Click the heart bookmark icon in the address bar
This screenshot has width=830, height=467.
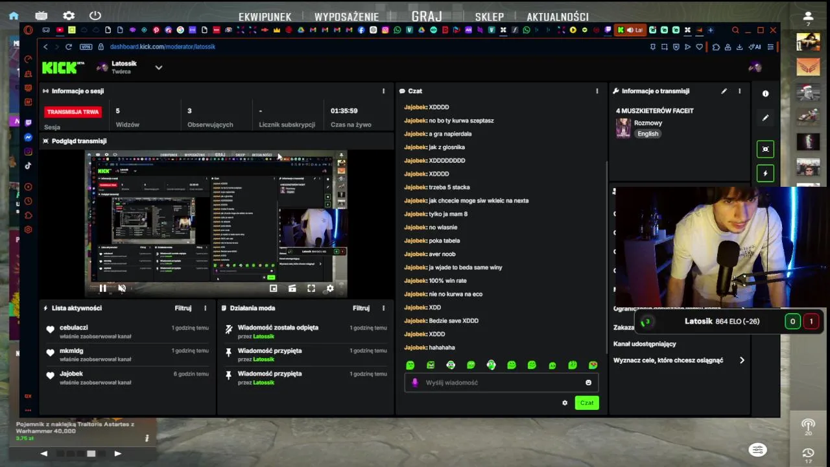699,47
